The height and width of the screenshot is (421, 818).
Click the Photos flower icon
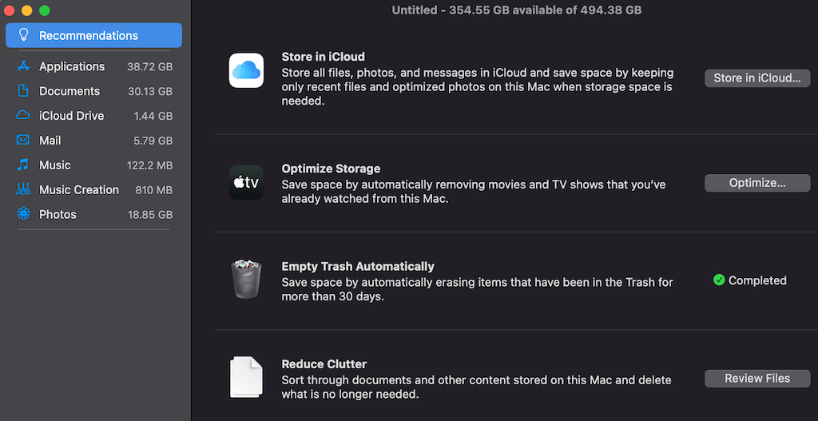coord(23,214)
